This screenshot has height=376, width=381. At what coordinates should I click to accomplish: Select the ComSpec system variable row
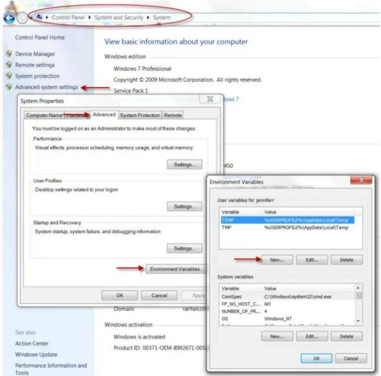click(x=288, y=297)
